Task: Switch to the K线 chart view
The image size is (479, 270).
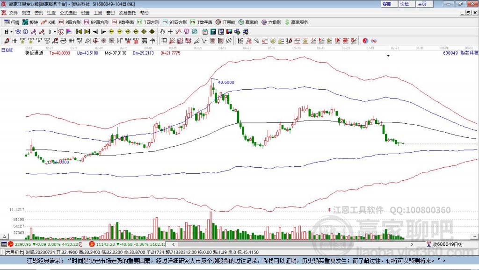Action: pyautogui.click(x=48, y=22)
